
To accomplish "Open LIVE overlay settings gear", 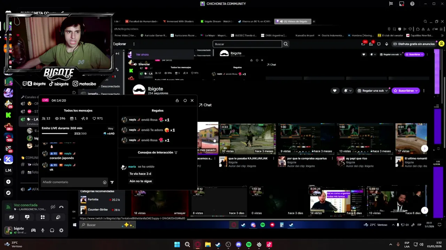I will [x=185, y=100].
